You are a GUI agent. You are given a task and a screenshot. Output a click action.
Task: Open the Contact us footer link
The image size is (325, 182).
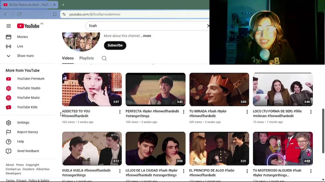(13, 169)
